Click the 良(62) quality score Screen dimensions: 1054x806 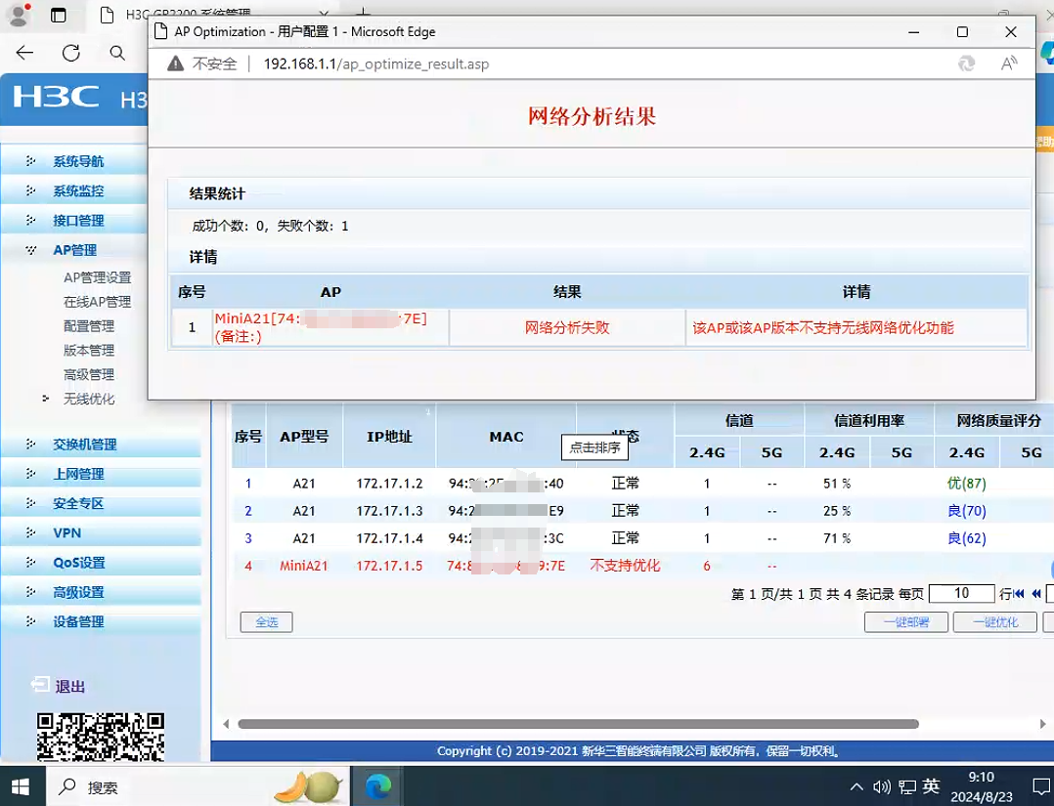pyautogui.click(x=967, y=538)
